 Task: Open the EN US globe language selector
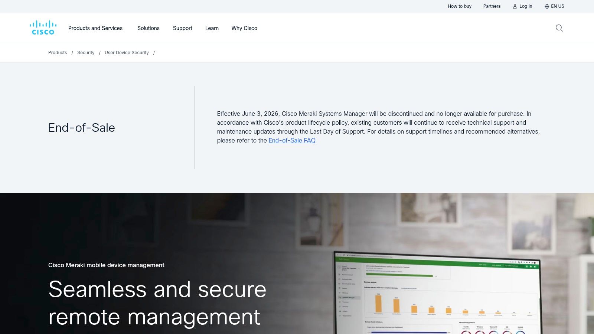pyautogui.click(x=547, y=6)
